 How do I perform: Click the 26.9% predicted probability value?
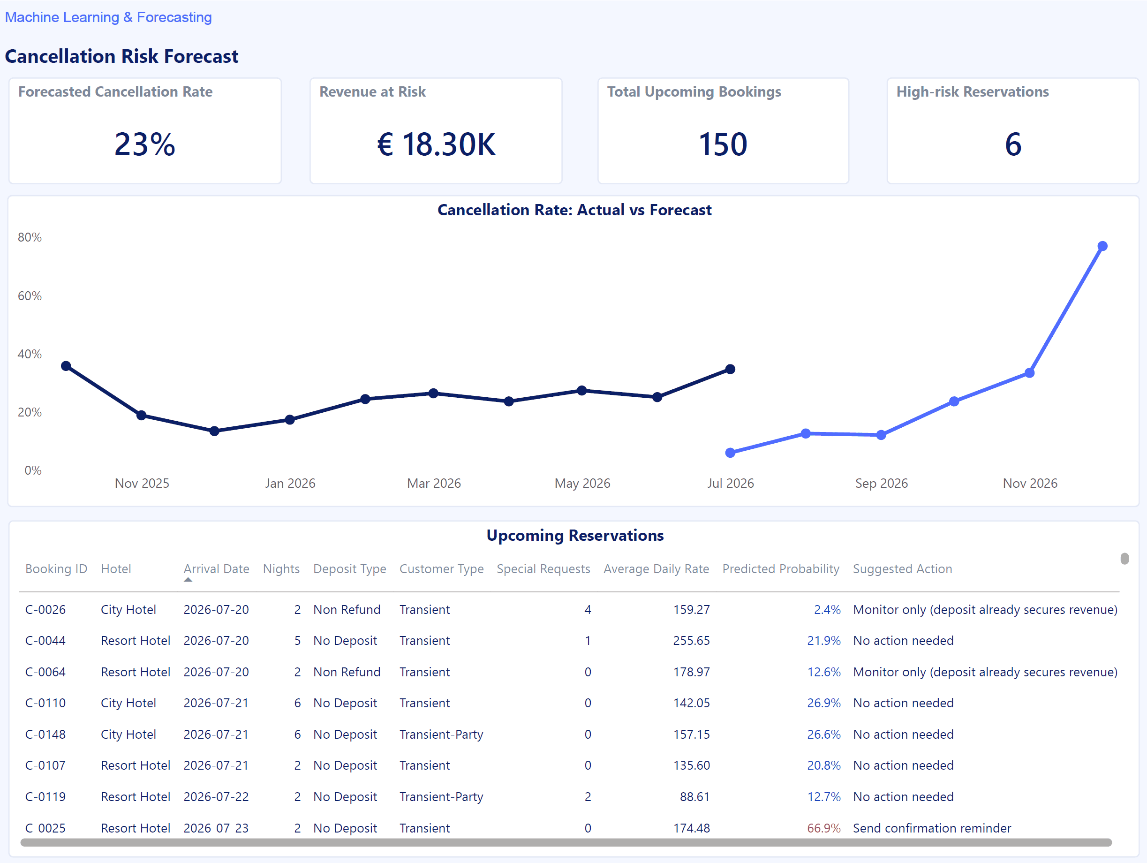coord(824,703)
